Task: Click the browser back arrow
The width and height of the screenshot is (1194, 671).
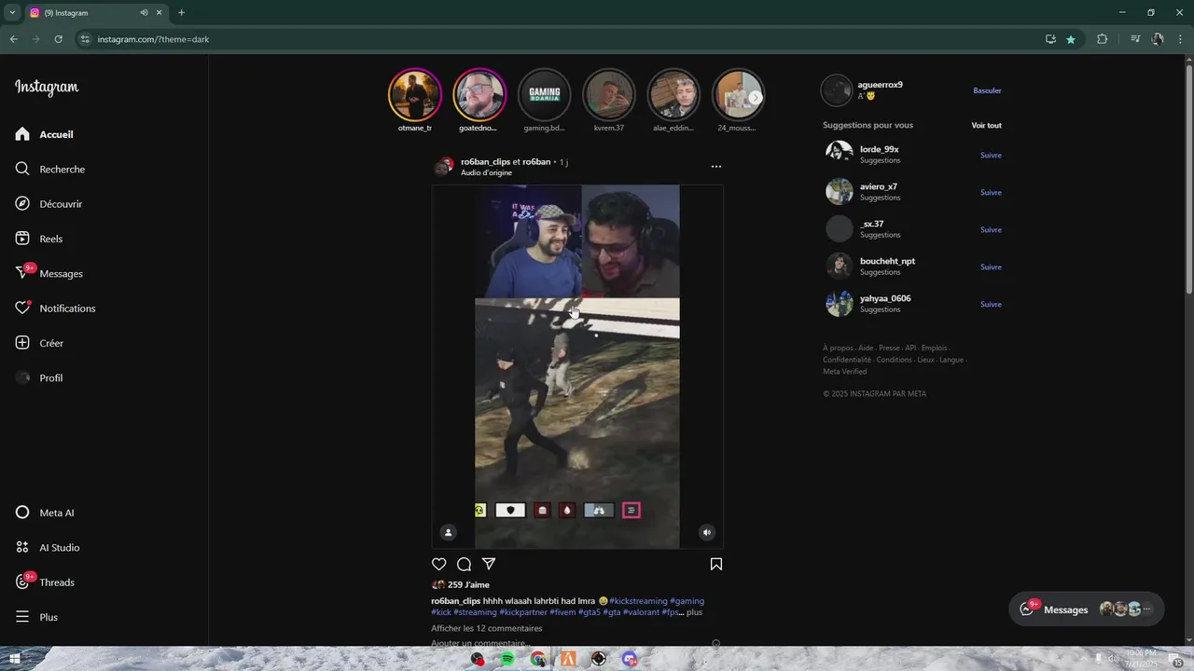Action: click(x=13, y=39)
